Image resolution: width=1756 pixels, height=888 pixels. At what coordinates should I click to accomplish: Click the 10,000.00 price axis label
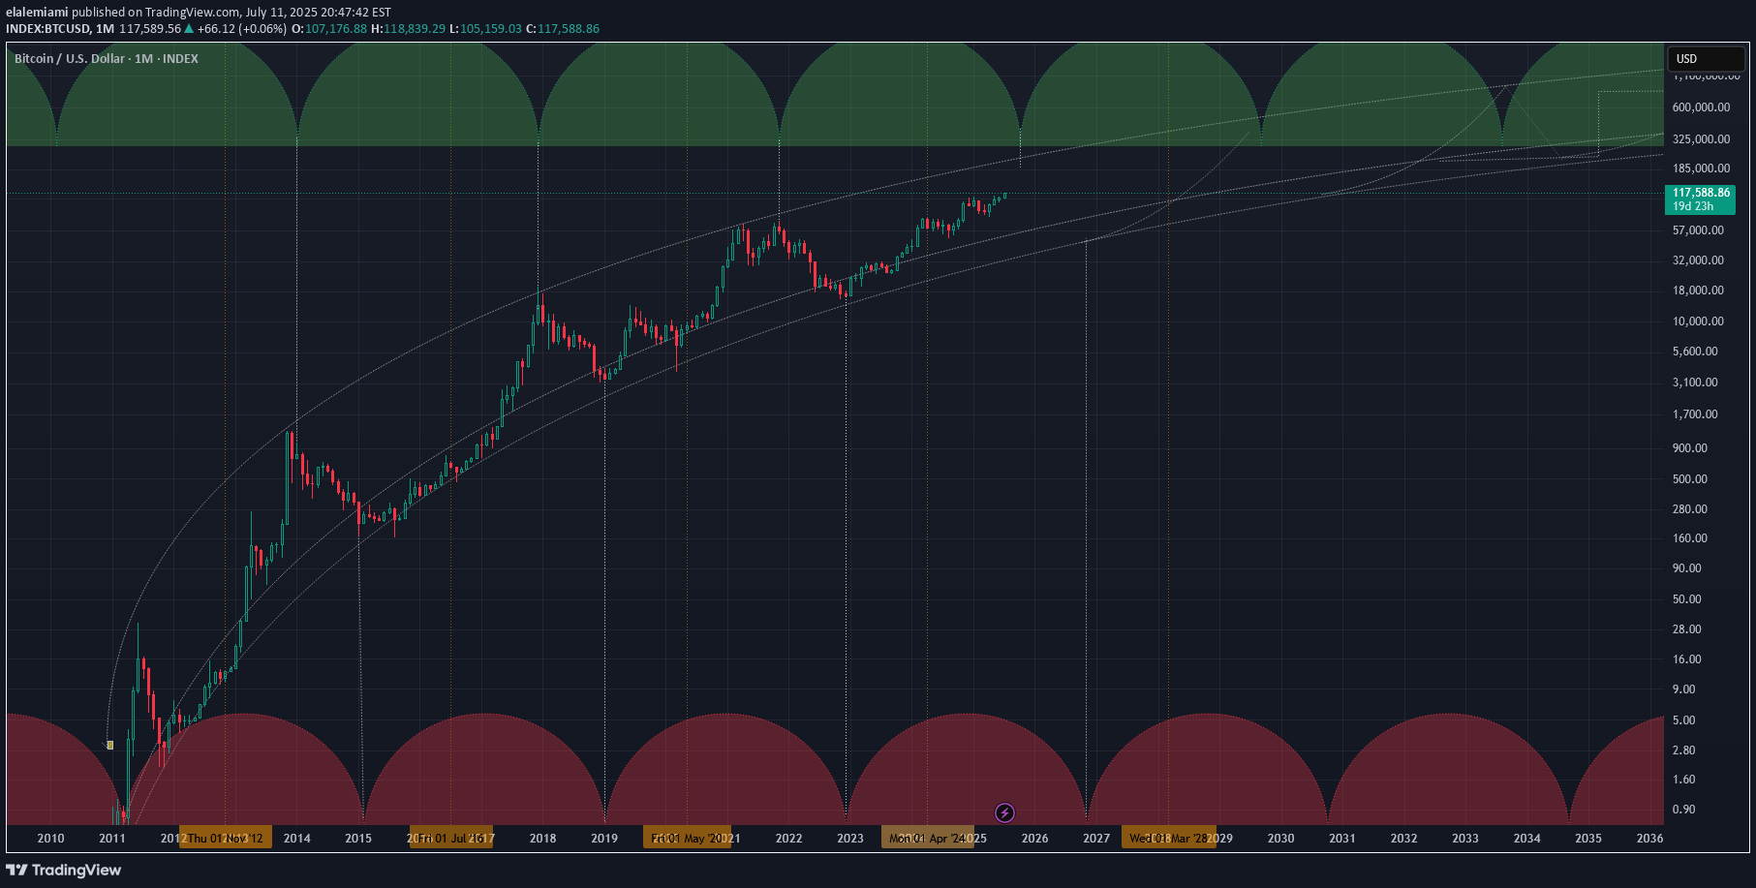pos(1699,322)
